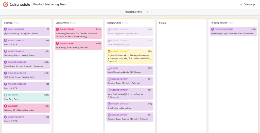Click the Website Content icon on Report 1: PDF

click(x=5, y=40)
